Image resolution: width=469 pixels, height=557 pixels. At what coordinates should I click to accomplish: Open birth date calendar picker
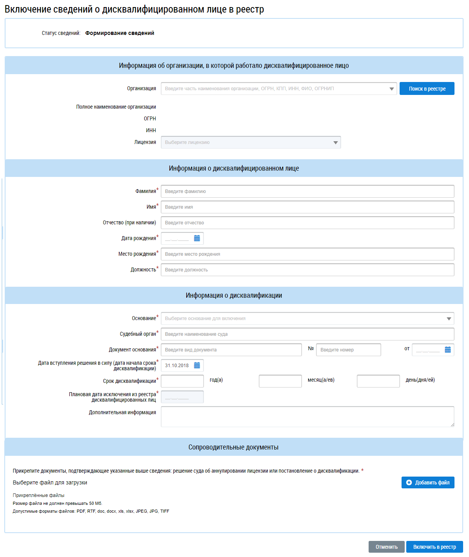point(197,238)
